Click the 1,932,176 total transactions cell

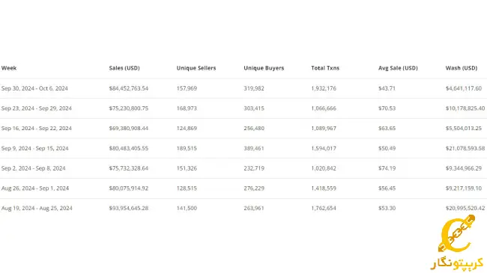point(324,88)
